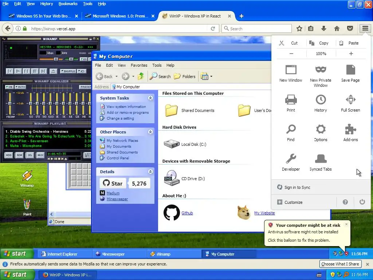Viewport: 373px width, 280px height.
Task: Click Sign in to Sync
Action: (294, 187)
